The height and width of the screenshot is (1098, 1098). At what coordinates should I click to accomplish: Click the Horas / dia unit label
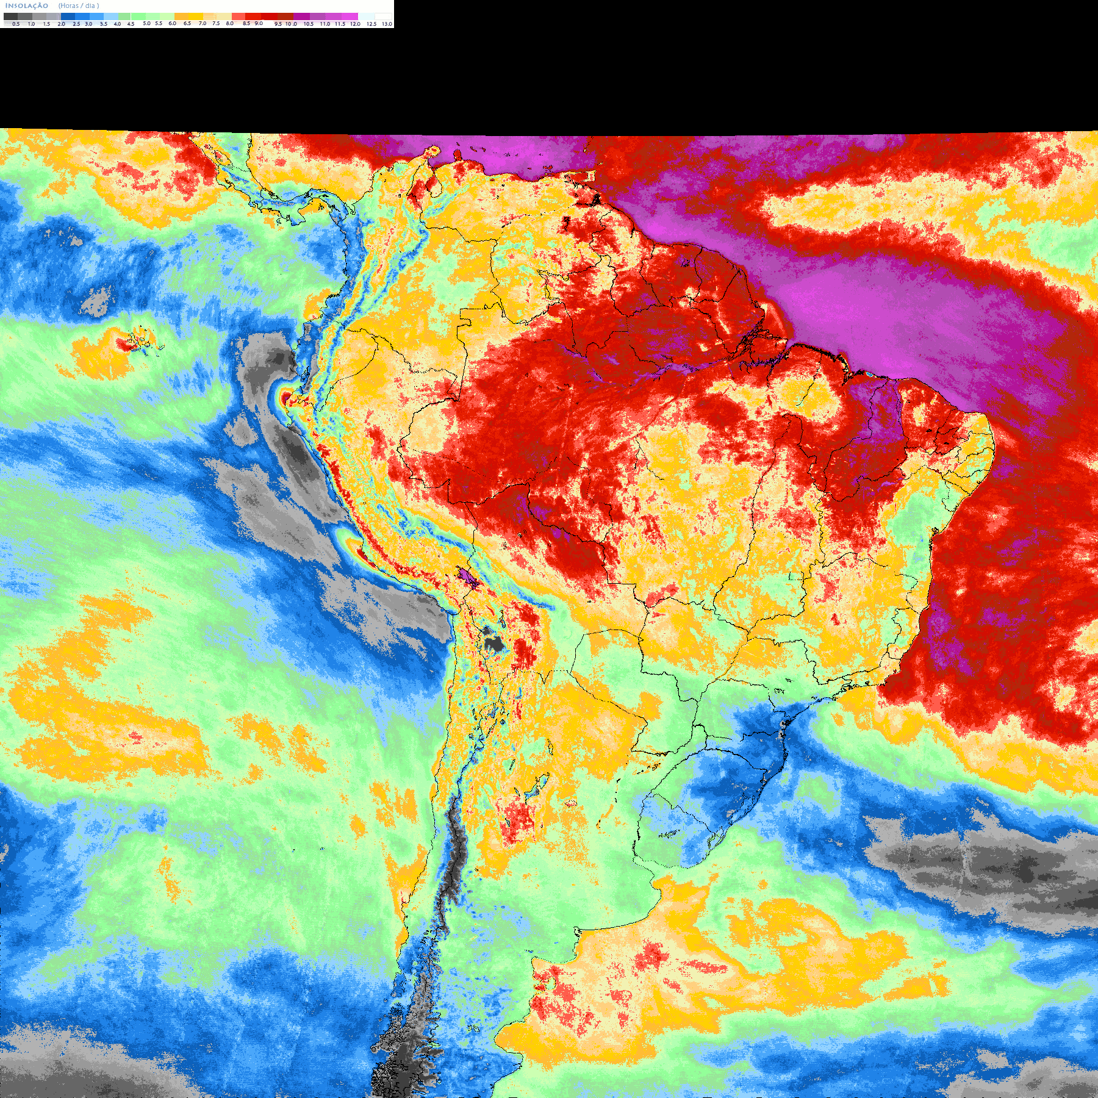pyautogui.click(x=79, y=5)
